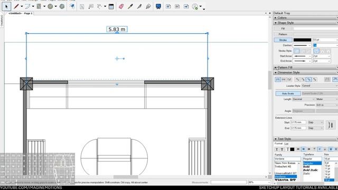Activate the Offset tool
The width and height of the screenshot is (338, 190).
[x=72, y=6]
